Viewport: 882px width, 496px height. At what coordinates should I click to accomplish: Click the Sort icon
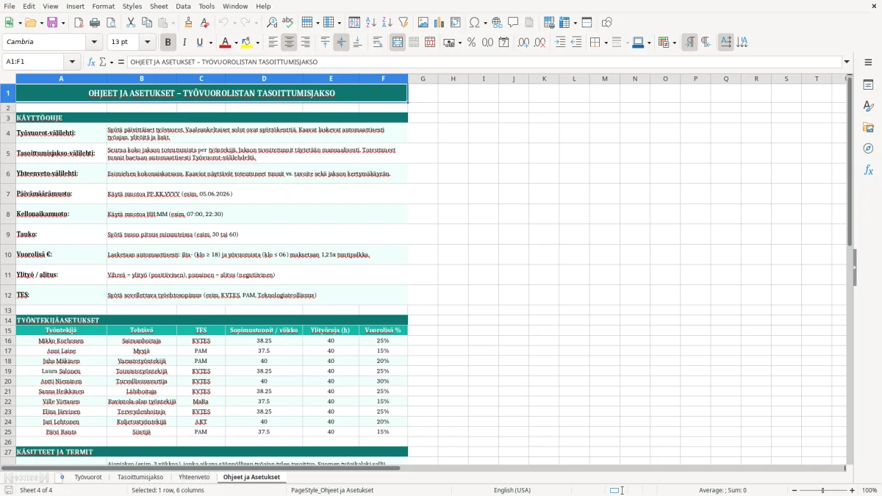tap(354, 23)
